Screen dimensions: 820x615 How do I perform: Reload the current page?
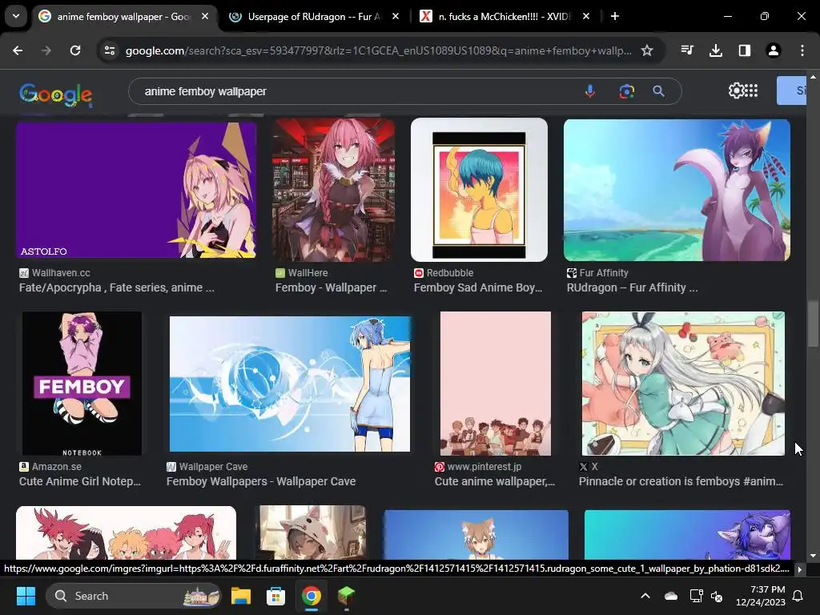click(x=75, y=50)
